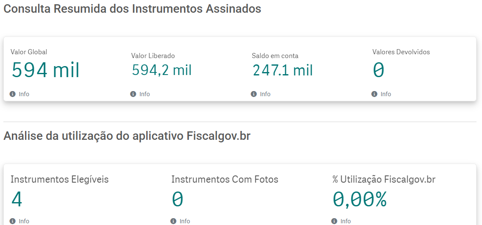Click the info icon under Valores Devolvidos

(x=374, y=94)
